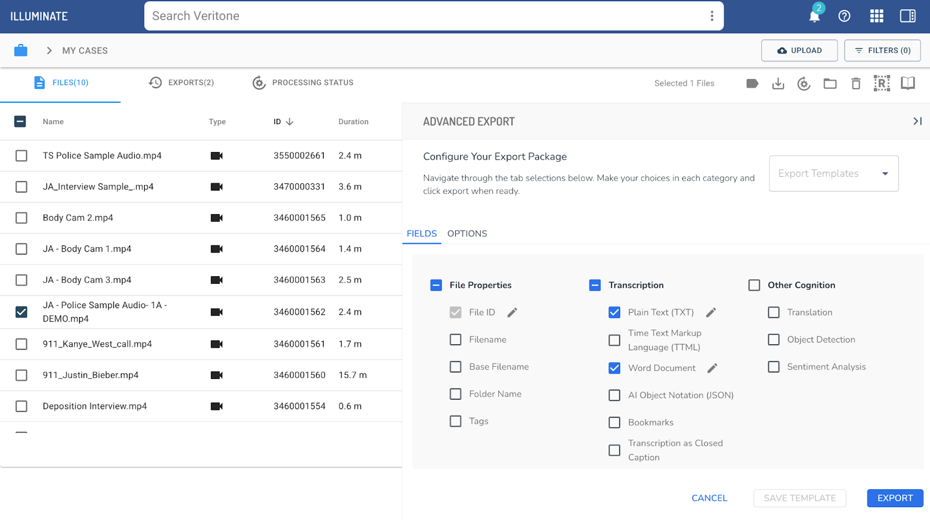Switch to the EXPORTS(2) tab
The image size is (930, 520).
[x=181, y=82]
